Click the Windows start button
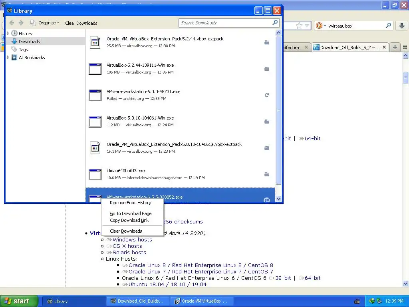 (19, 301)
